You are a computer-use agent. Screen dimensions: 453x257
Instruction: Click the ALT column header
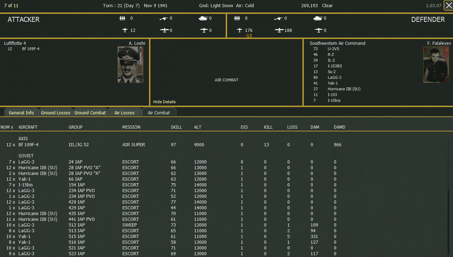pyautogui.click(x=197, y=127)
